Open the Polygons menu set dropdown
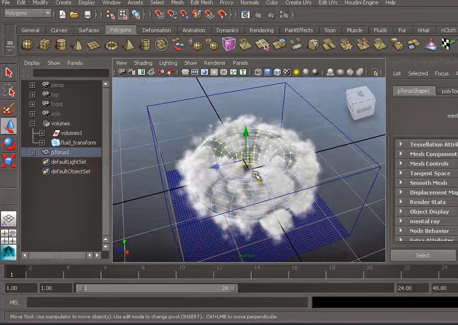Screen dimensions: 458x325 click(28, 13)
